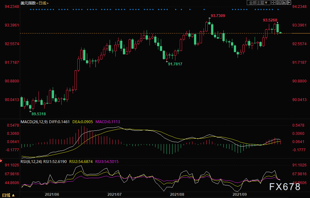Click the 美元指数 chart title
Viewport: 310px width, 198px height.
[28, 3]
